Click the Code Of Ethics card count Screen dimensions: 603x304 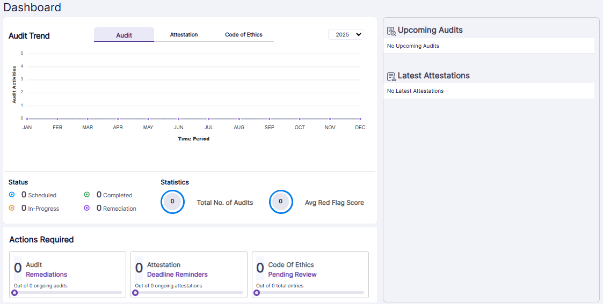[x=260, y=268]
